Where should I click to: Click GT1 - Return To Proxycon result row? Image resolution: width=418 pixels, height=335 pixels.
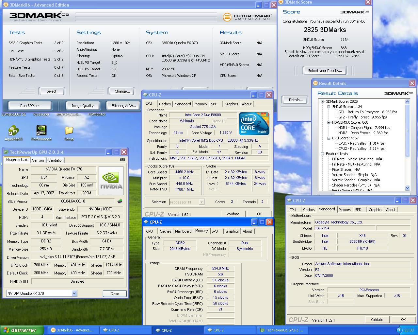click(x=368, y=112)
